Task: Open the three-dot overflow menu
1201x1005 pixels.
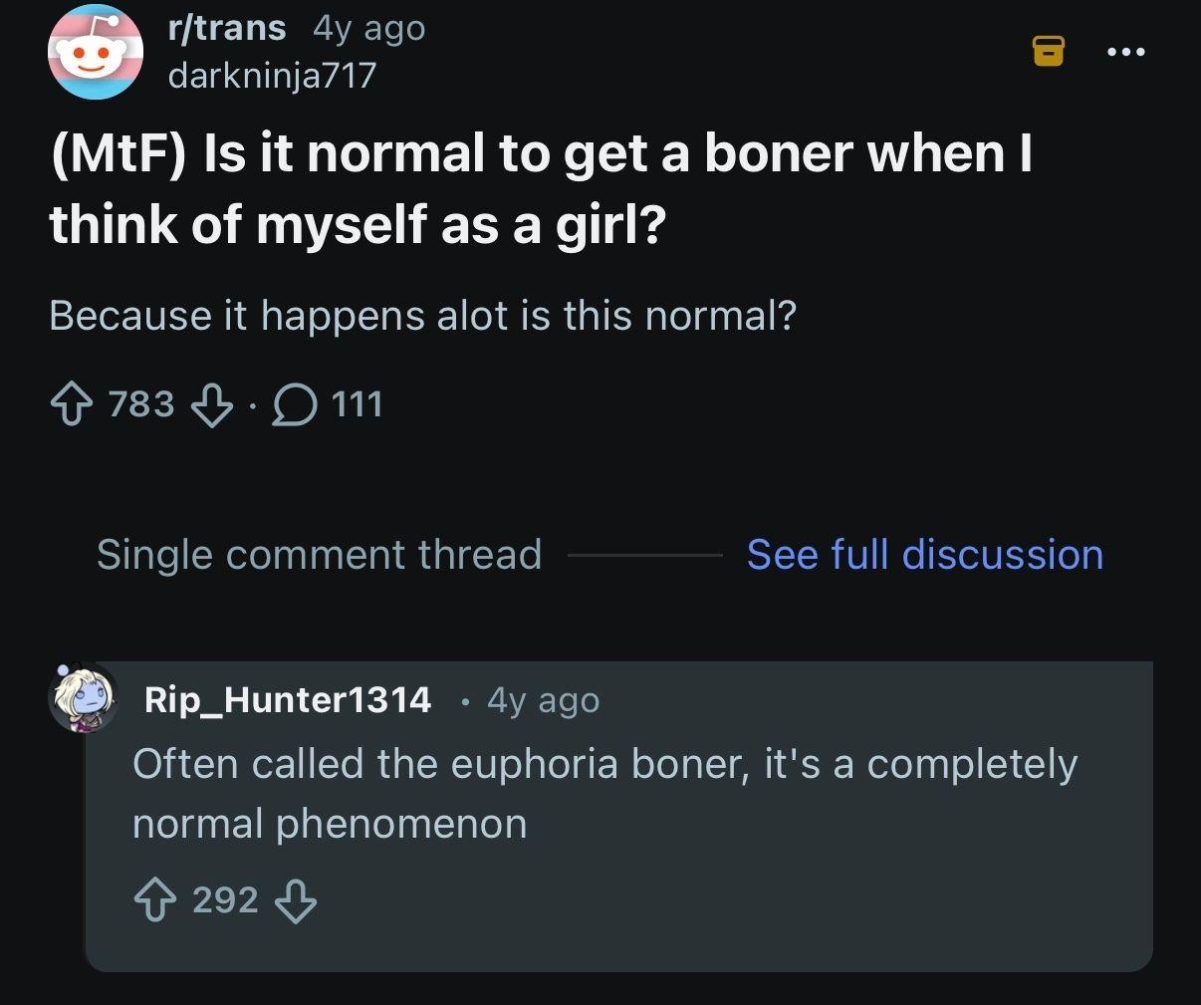Action: tap(1128, 51)
